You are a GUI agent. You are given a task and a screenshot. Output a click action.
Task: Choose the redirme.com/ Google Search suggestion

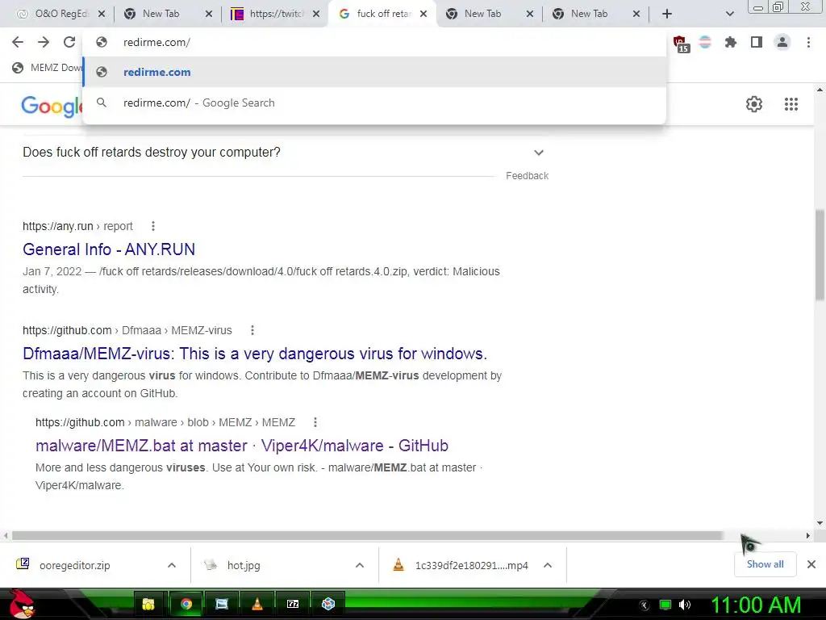pyautogui.click(x=374, y=103)
